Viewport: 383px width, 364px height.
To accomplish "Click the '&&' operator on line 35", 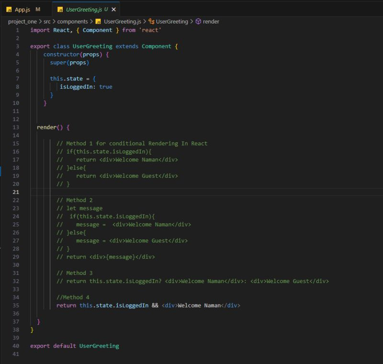I will (x=155, y=306).
